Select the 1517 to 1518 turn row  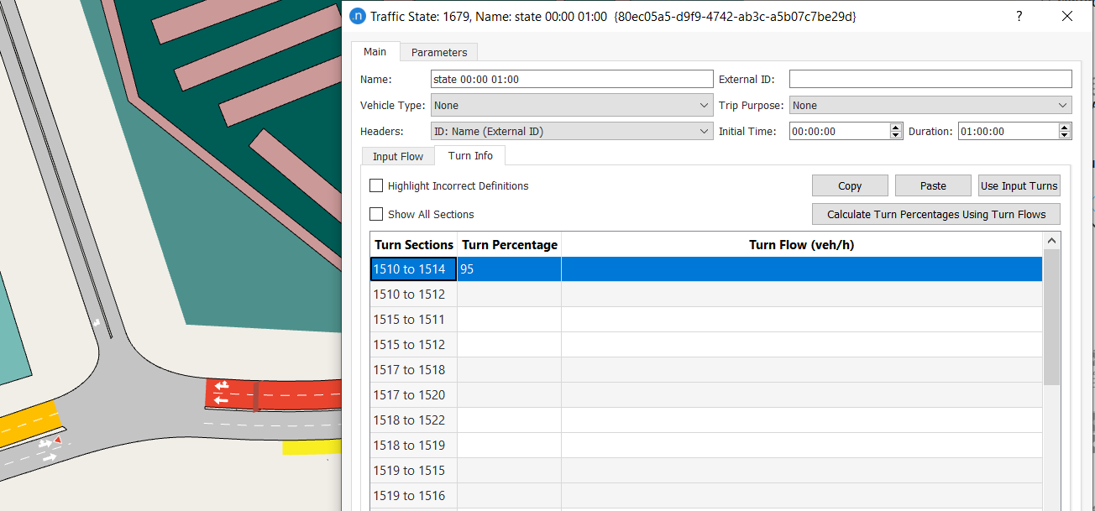point(410,370)
